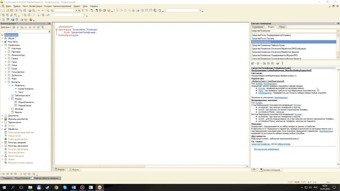Select the Пользователи catalog in tree
This screenshot has height=191, width=340.
tap(18, 72)
